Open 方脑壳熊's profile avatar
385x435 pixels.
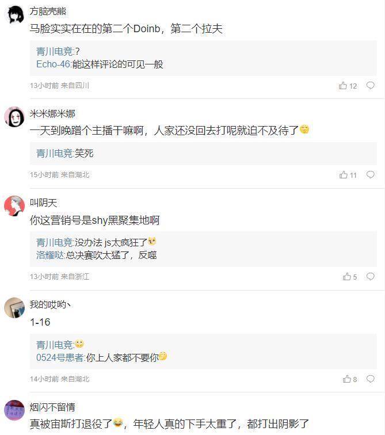[14, 13]
